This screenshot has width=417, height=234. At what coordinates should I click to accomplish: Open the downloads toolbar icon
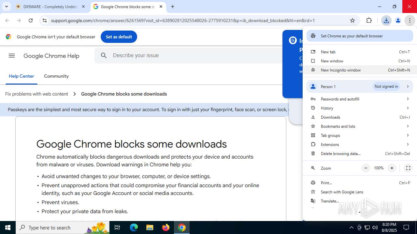[x=386, y=20]
